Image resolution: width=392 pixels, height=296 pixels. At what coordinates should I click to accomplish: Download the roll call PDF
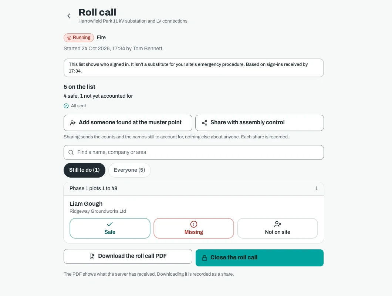pyautogui.click(x=128, y=256)
